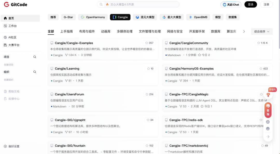Switch to the 上手指南 tab

pos(67,31)
